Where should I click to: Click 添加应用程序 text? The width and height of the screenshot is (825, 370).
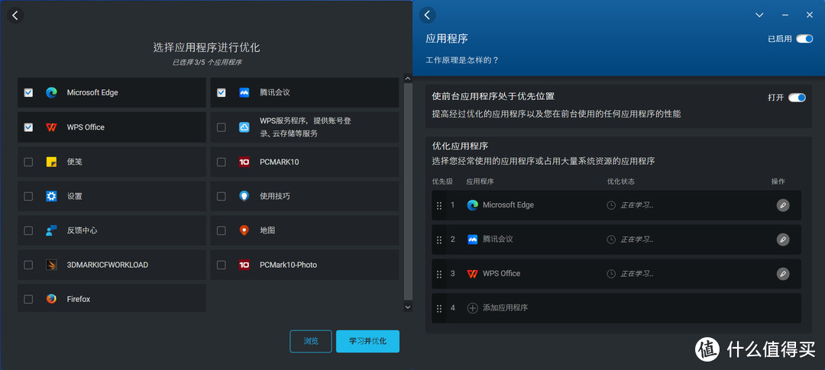(505, 308)
